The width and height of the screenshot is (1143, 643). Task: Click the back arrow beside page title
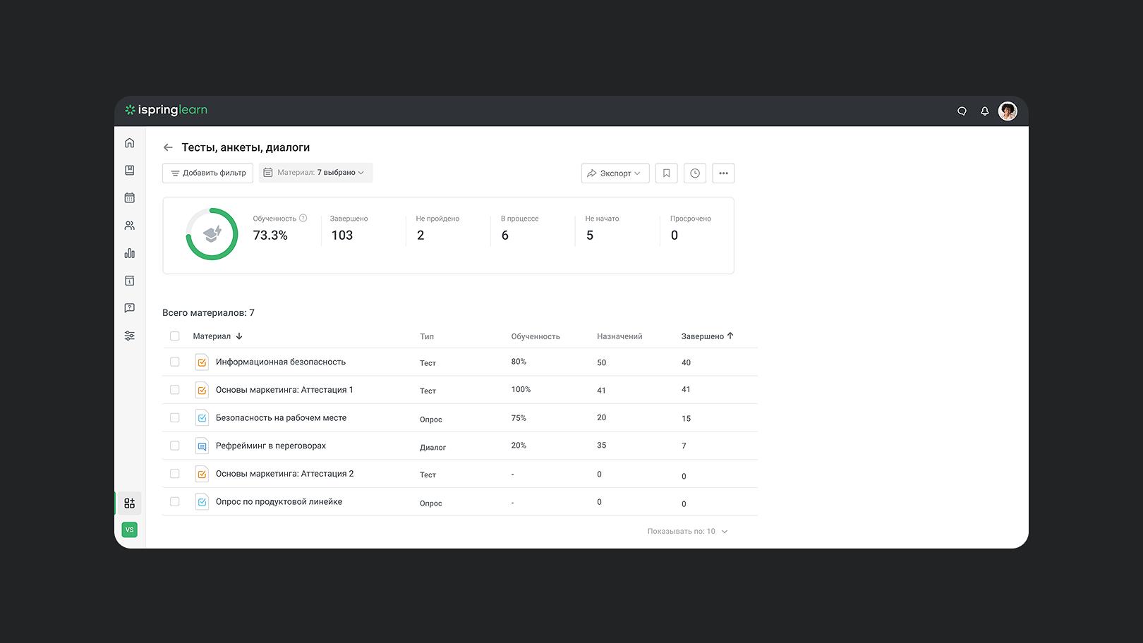click(168, 147)
